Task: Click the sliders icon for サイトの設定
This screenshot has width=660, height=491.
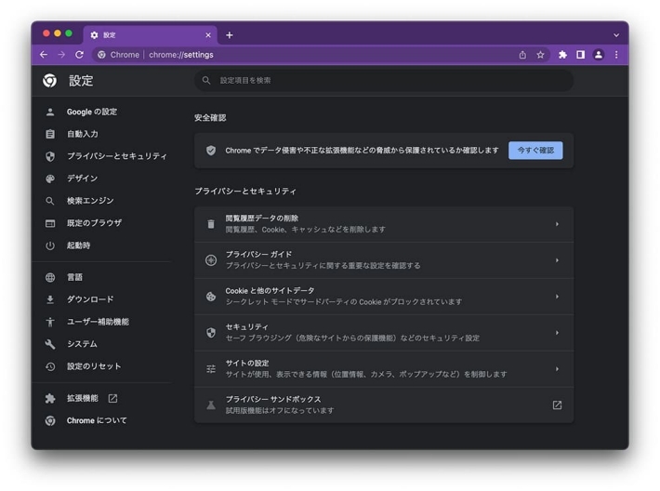Action: [211, 369]
